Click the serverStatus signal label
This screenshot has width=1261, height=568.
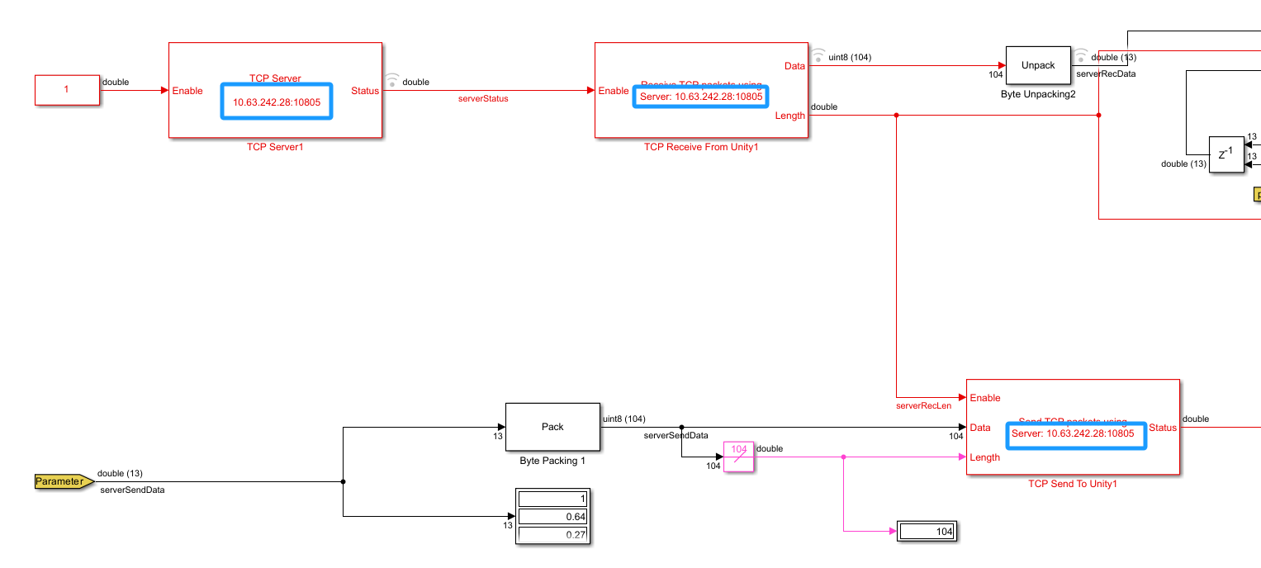[x=483, y=99]
